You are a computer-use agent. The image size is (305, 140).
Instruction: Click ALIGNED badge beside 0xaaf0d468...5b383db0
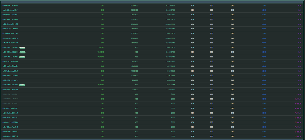[23, 47]
